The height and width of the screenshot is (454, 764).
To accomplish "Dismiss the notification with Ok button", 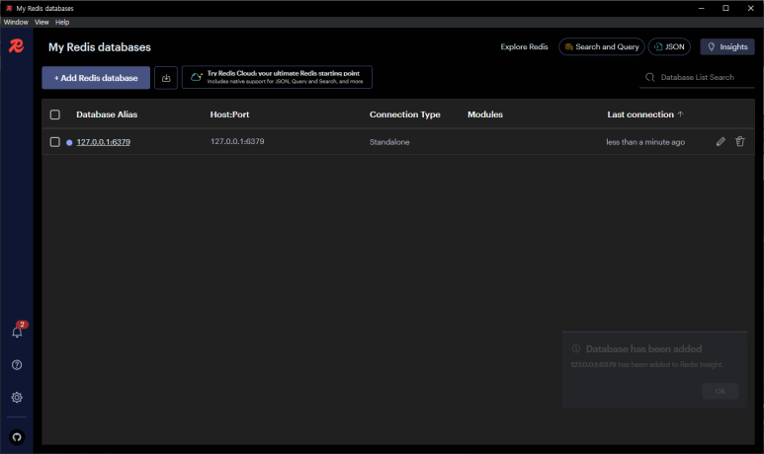I will [x=721, y=391].
